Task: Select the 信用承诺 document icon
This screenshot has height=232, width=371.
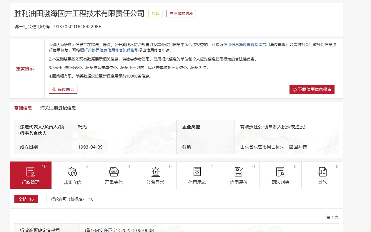Action: [197, 172]
